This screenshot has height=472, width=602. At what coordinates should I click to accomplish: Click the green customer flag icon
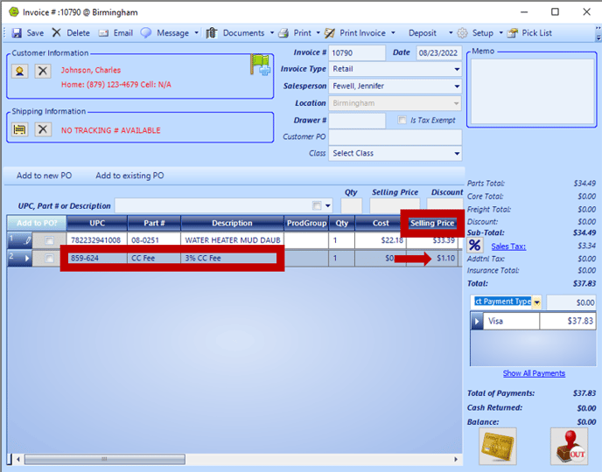(260, 65)
